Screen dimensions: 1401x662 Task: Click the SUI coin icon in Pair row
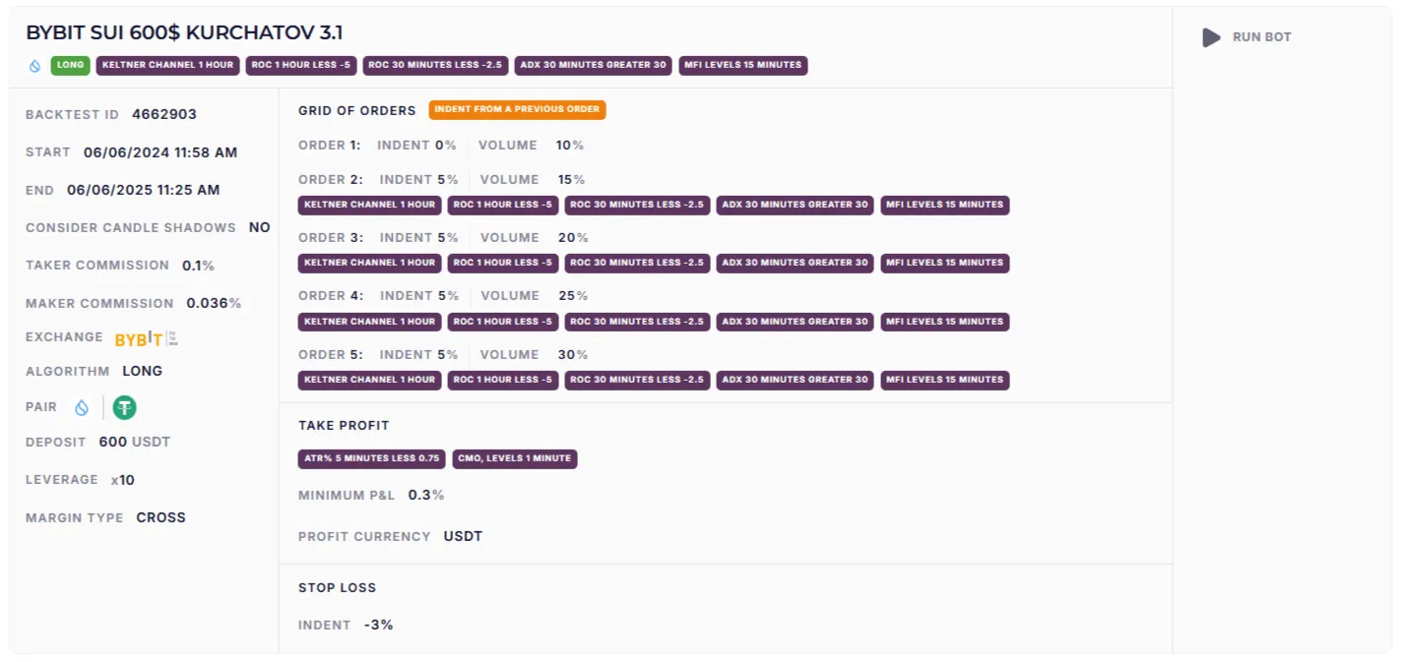82,407
